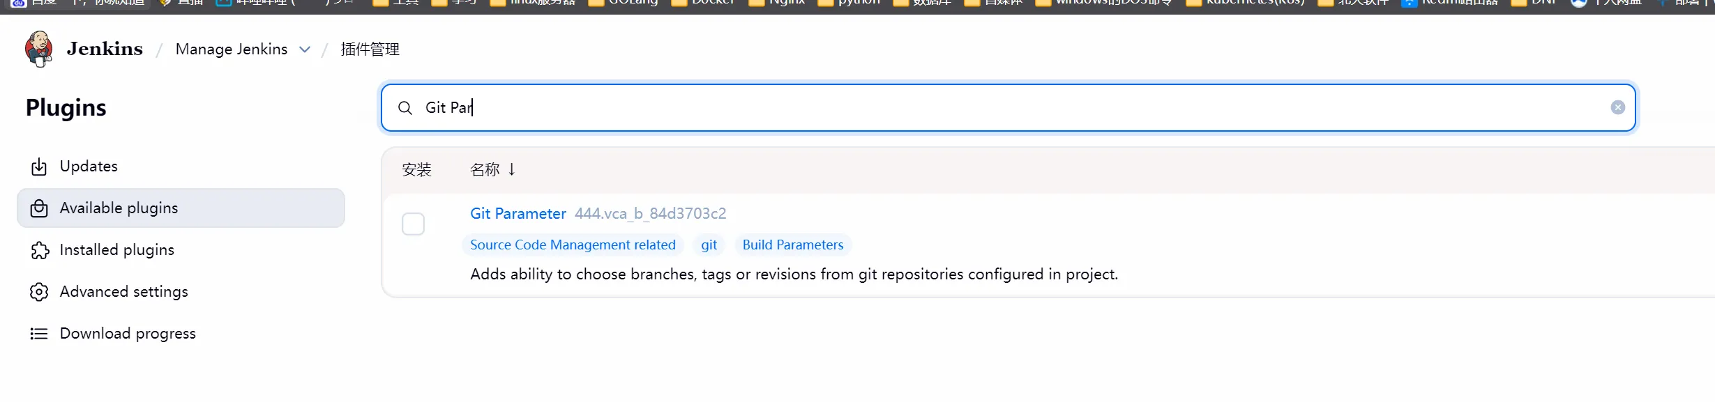Filter by Source Code Management related tag
The image size is (1715, 402).
573,245
